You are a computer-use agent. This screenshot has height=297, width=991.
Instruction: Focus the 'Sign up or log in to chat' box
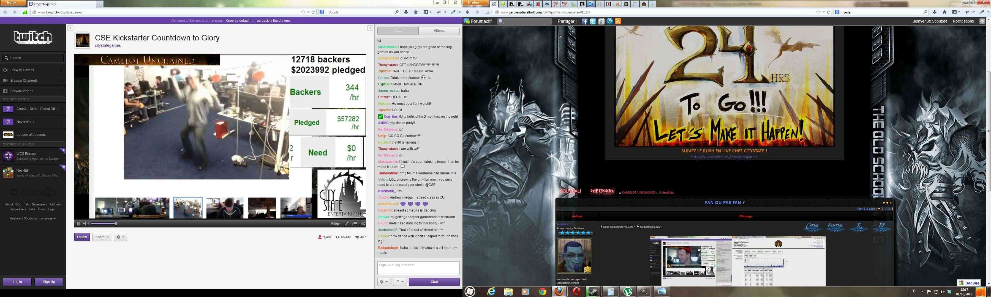tap(418, 268)
